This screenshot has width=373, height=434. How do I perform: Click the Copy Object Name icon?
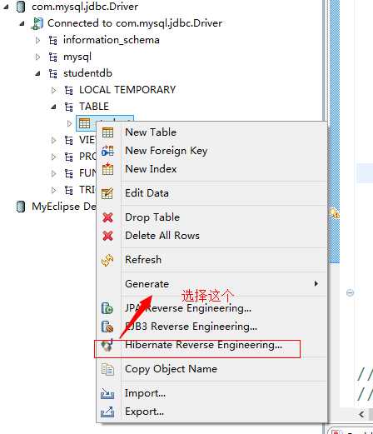107,369
